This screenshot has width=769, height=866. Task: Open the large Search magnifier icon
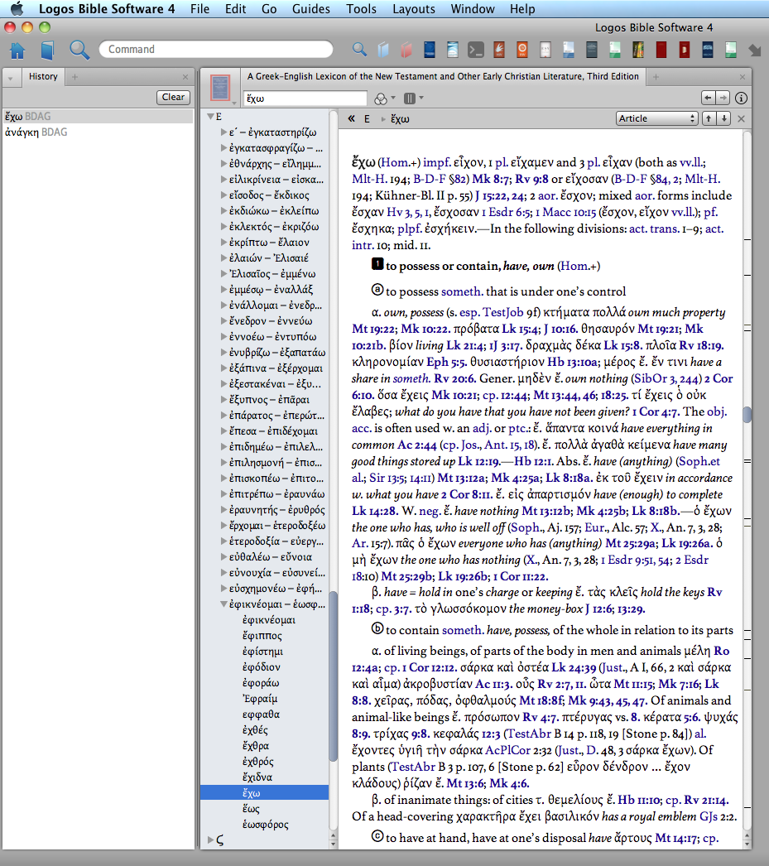point(79,51)
